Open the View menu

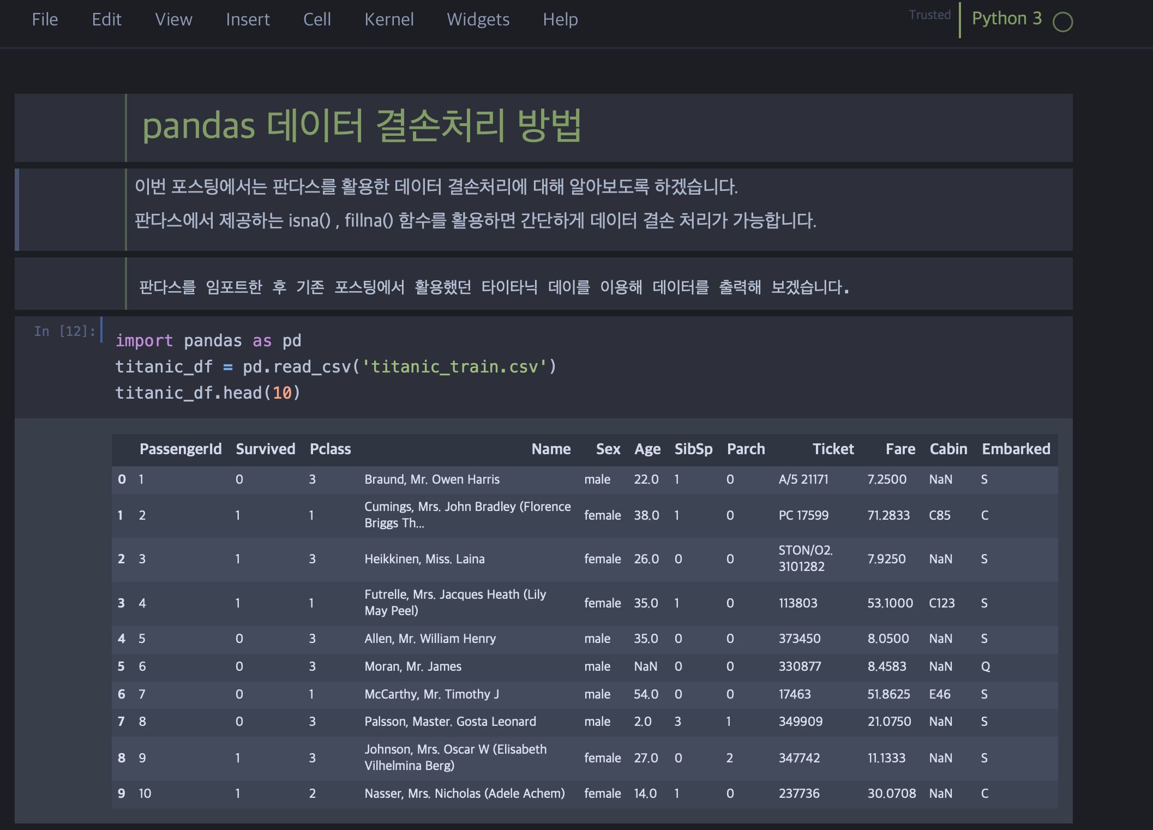tap(173, 20)
